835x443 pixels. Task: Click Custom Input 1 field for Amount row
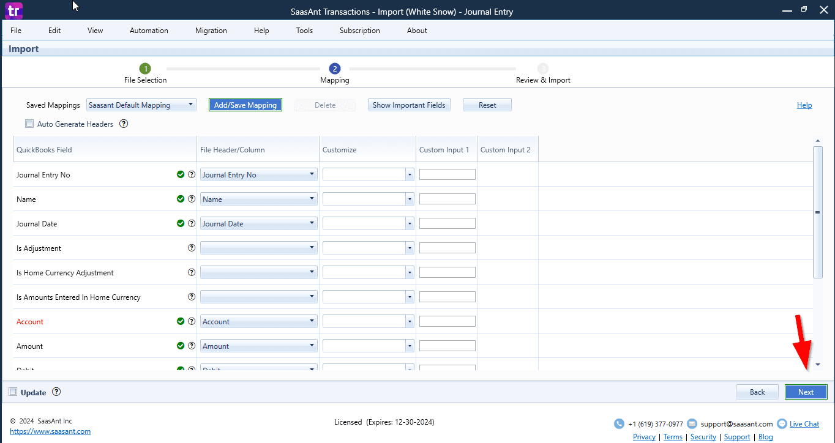[x=447, y=346]
